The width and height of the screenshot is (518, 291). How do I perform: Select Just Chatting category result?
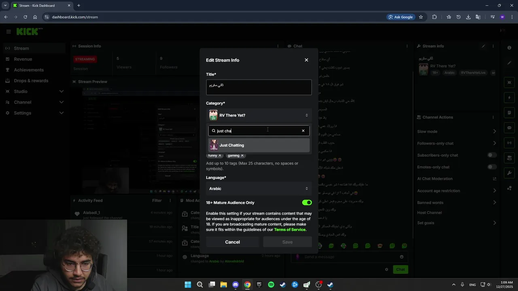[259, 145]
